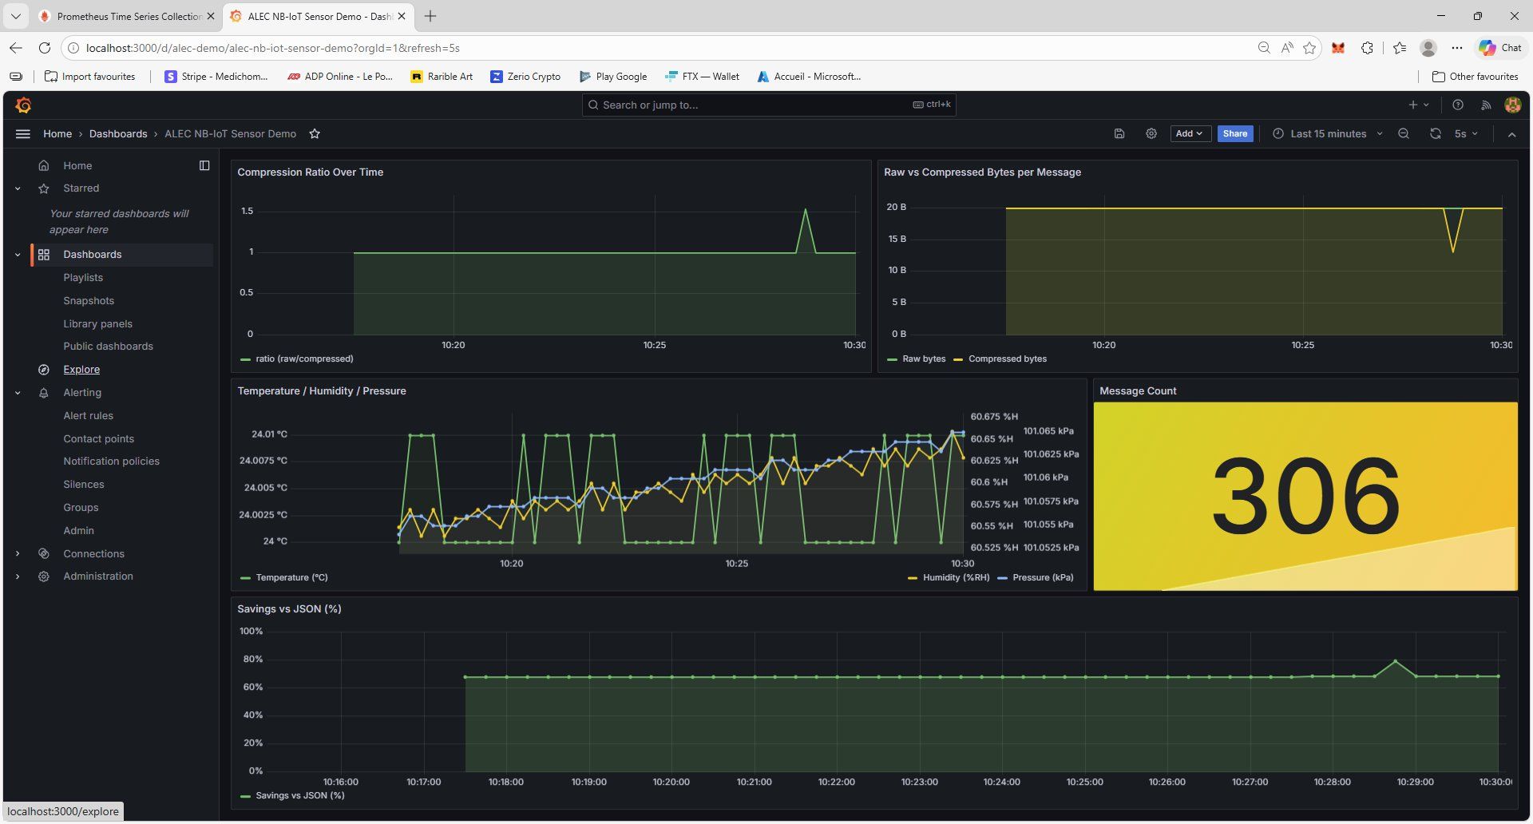Save the dashboard with the disk icon
The height and width of the screenshot is (824, 1533).
pos(1119,134)
